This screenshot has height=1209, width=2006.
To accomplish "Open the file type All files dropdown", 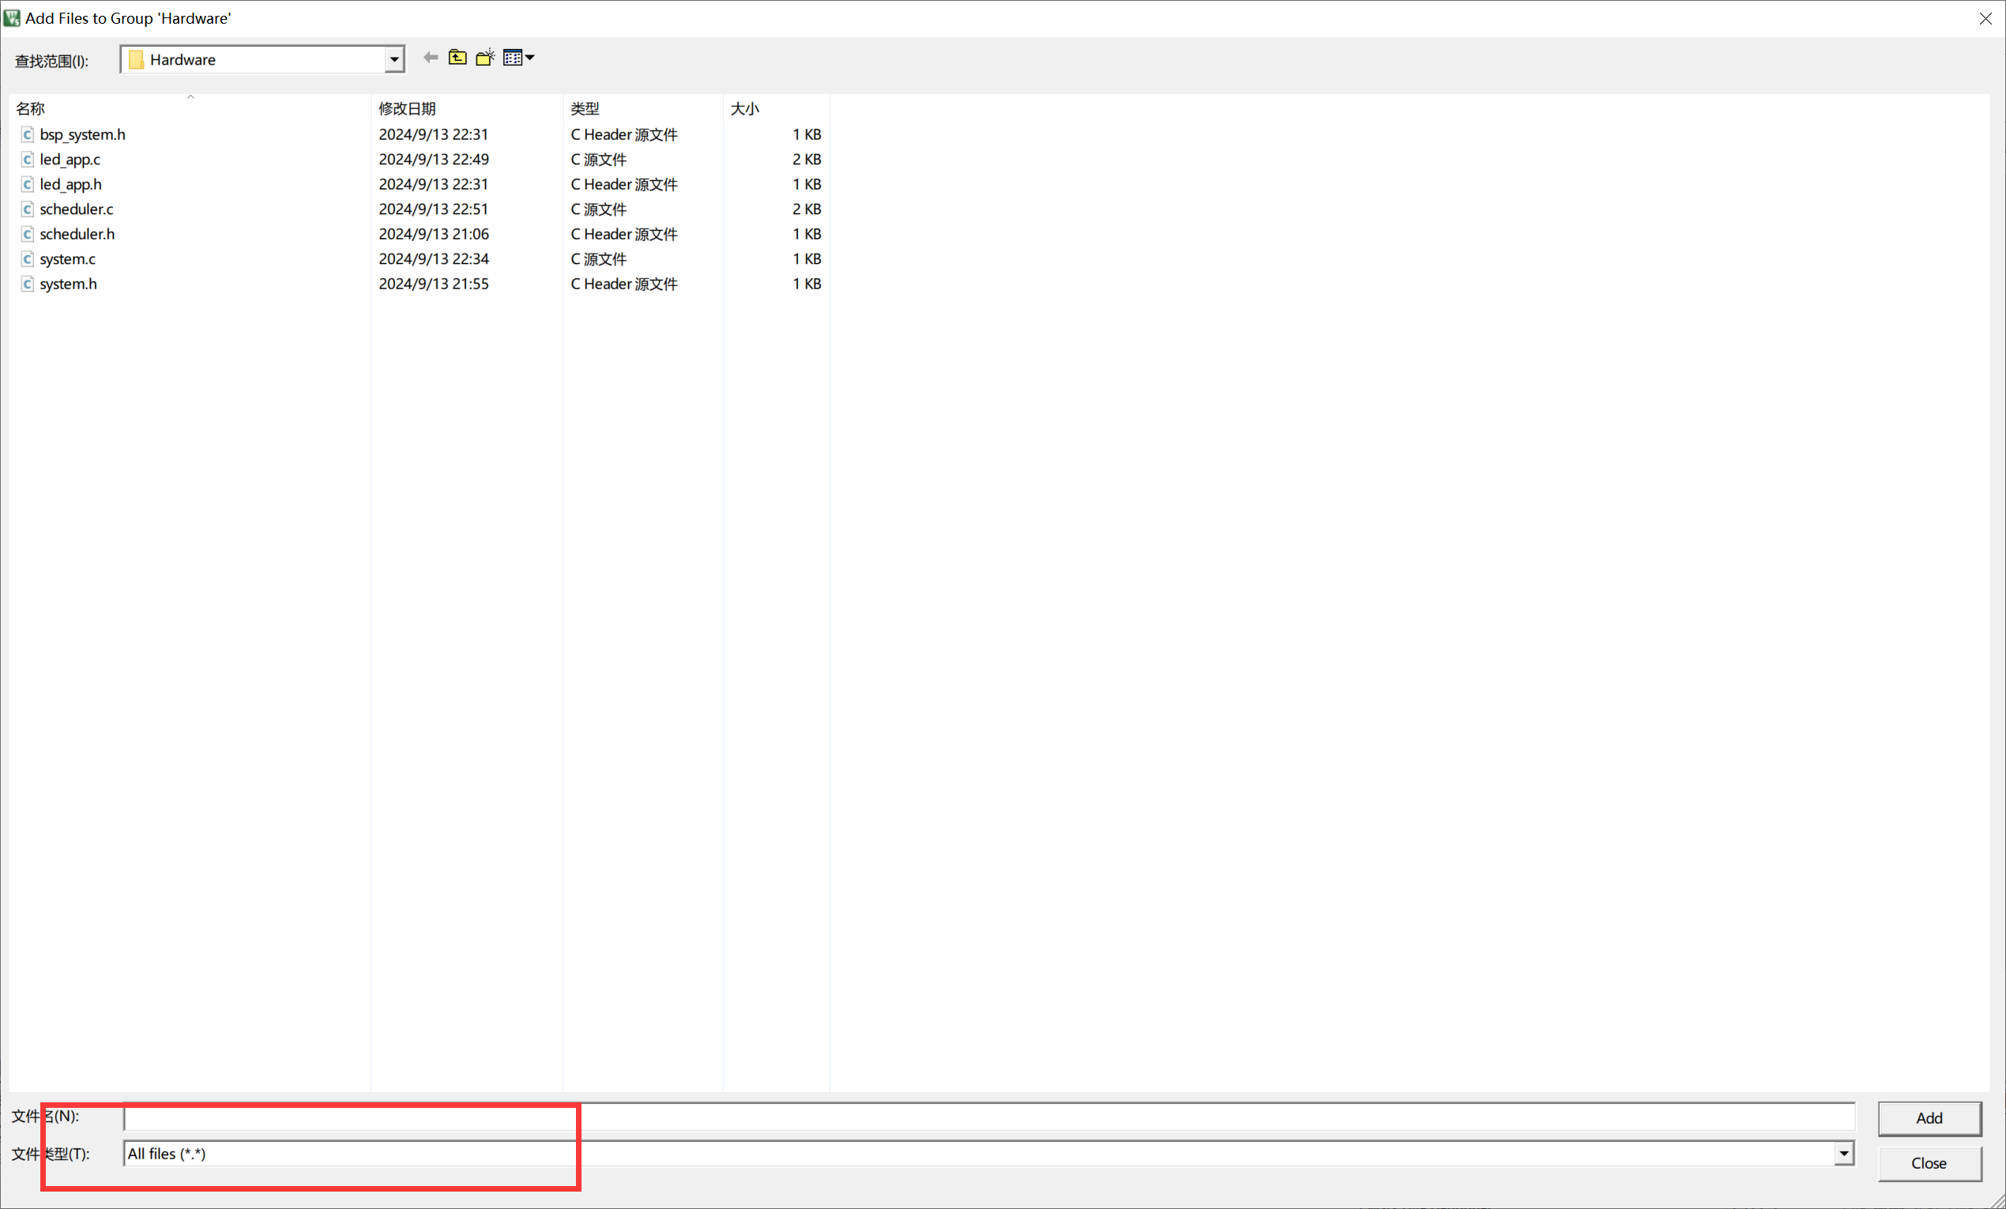I will click(1843, 1153).
